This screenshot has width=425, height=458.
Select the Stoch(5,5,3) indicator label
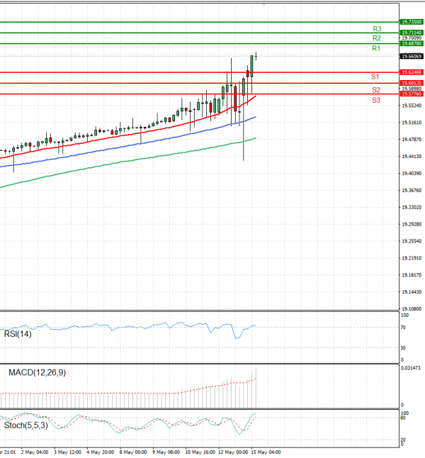pos(25,425)
